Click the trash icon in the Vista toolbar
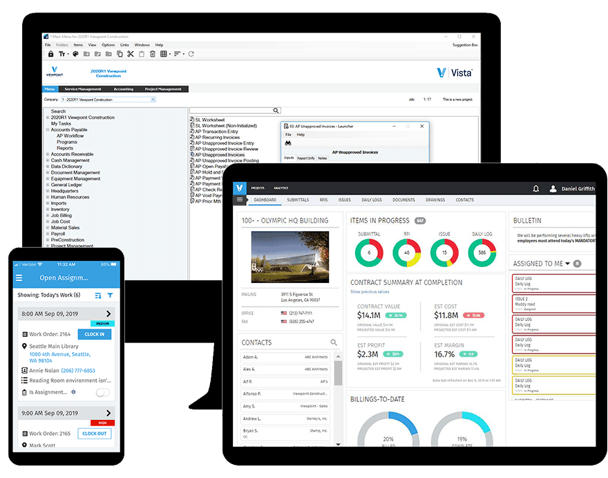Image resolution: width=608 pixels, height=478 pixels. [153, 53]
